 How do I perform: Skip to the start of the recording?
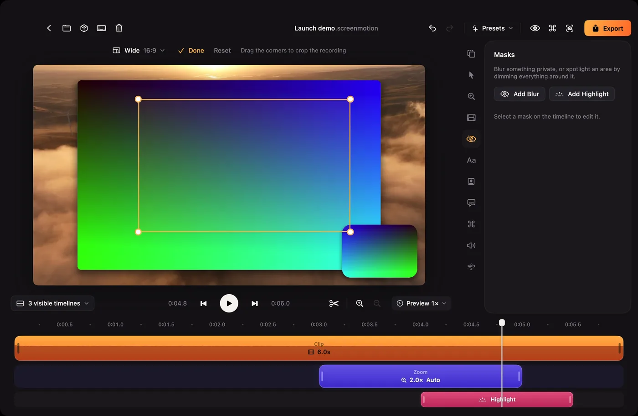tap(204, 303)
